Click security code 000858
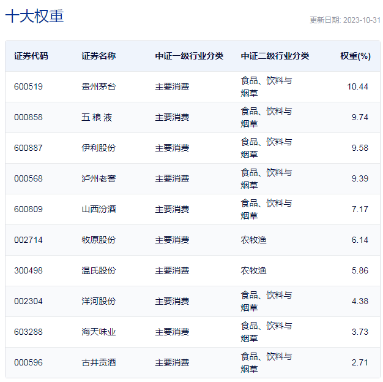The image size is (383, 382). (x=28, y=117)
